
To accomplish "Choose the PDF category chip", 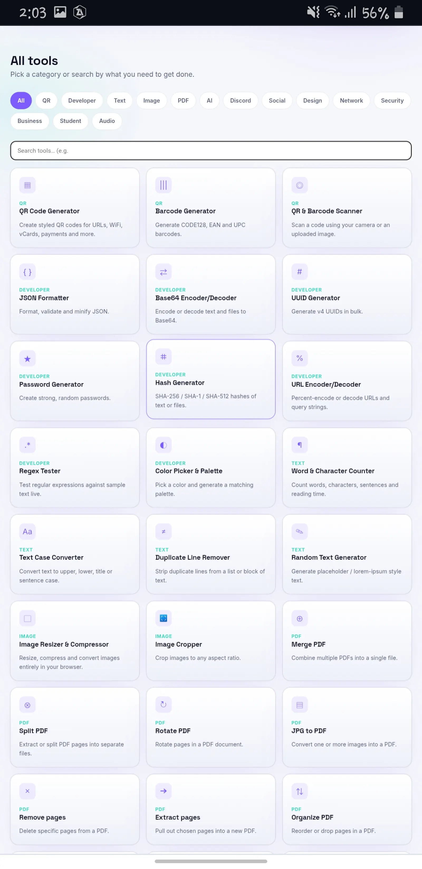I will click(x=183, y=100).
